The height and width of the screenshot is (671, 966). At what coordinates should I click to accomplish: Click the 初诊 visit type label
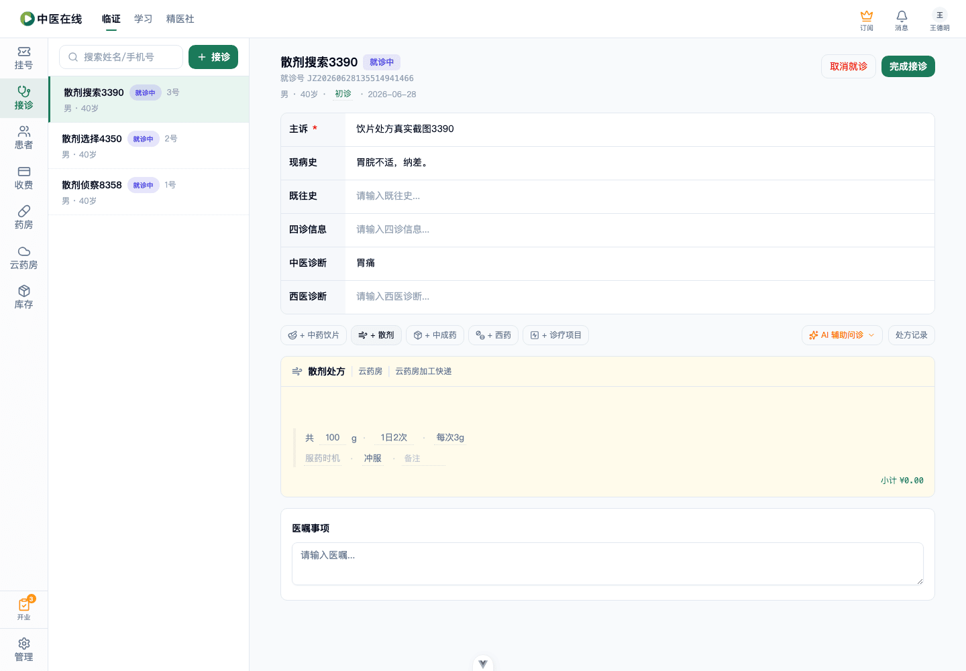coord(343,94)
